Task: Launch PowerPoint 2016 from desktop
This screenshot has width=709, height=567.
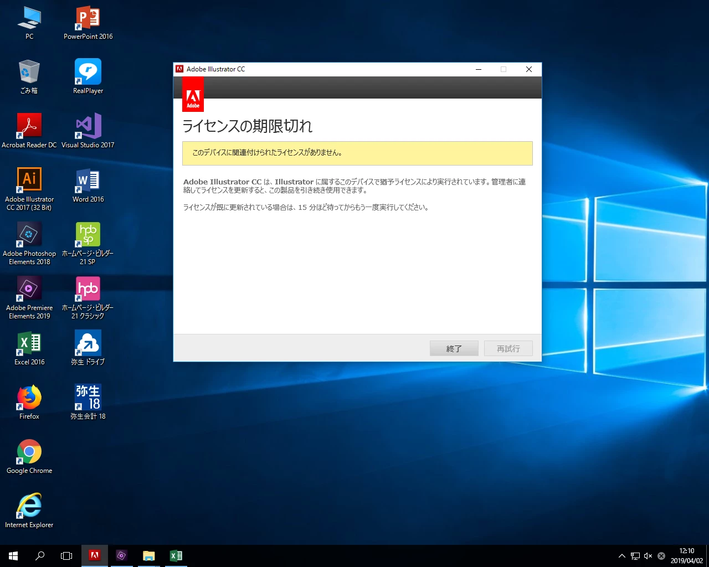Action: (x=88, y=23)
